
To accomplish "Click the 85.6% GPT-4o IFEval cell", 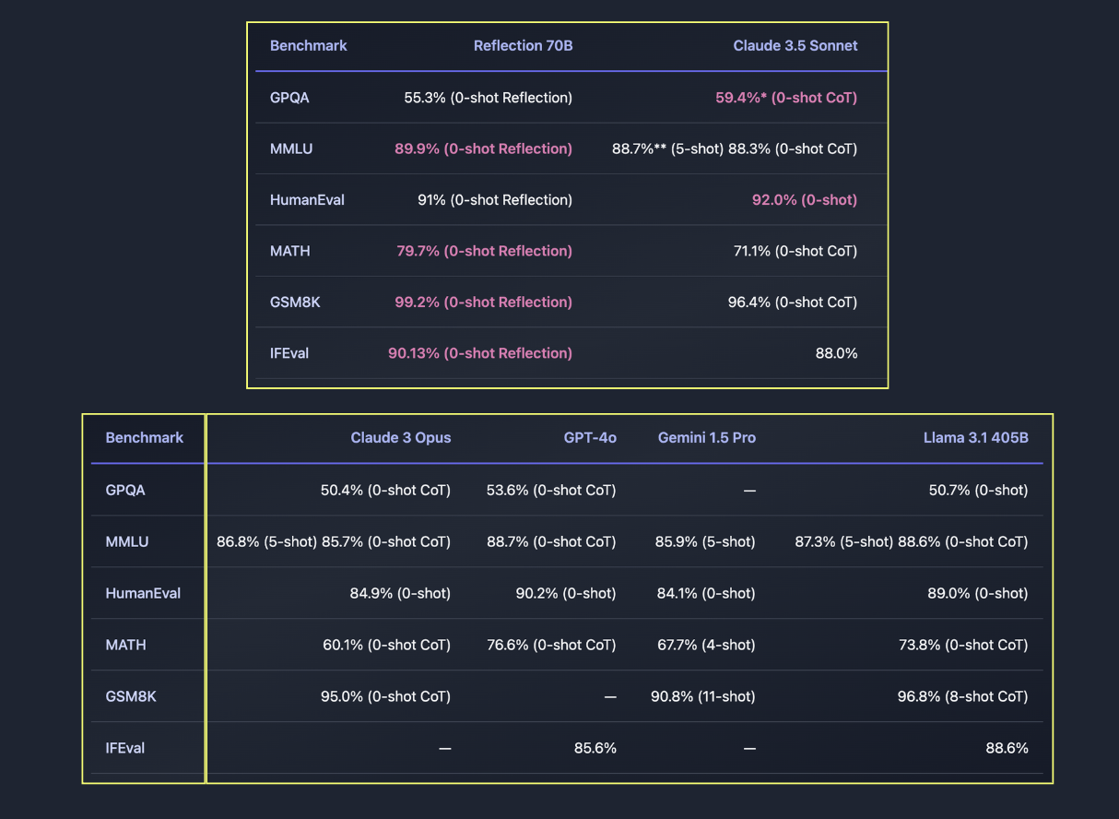I will point(595,748).
